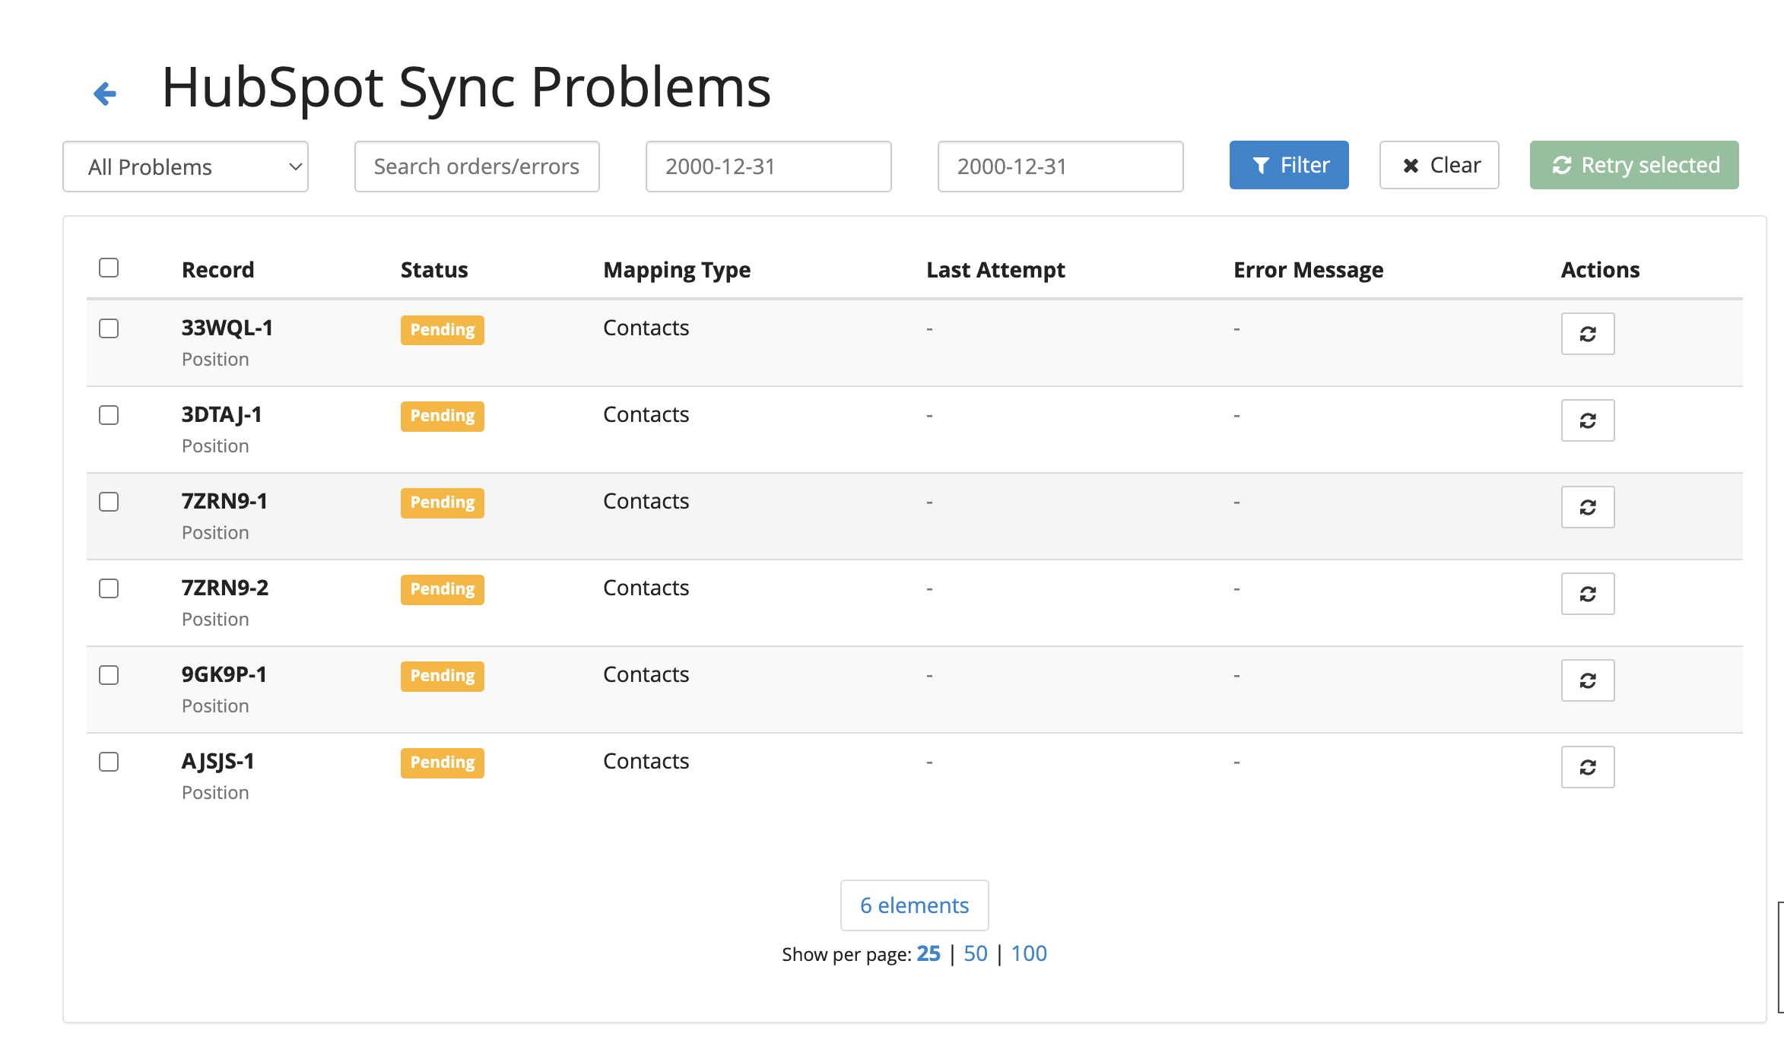This screenshot has width=1784, height=1040.
Task: Check the box for record 7ZRN9-1
Action: tap(109, 502)
